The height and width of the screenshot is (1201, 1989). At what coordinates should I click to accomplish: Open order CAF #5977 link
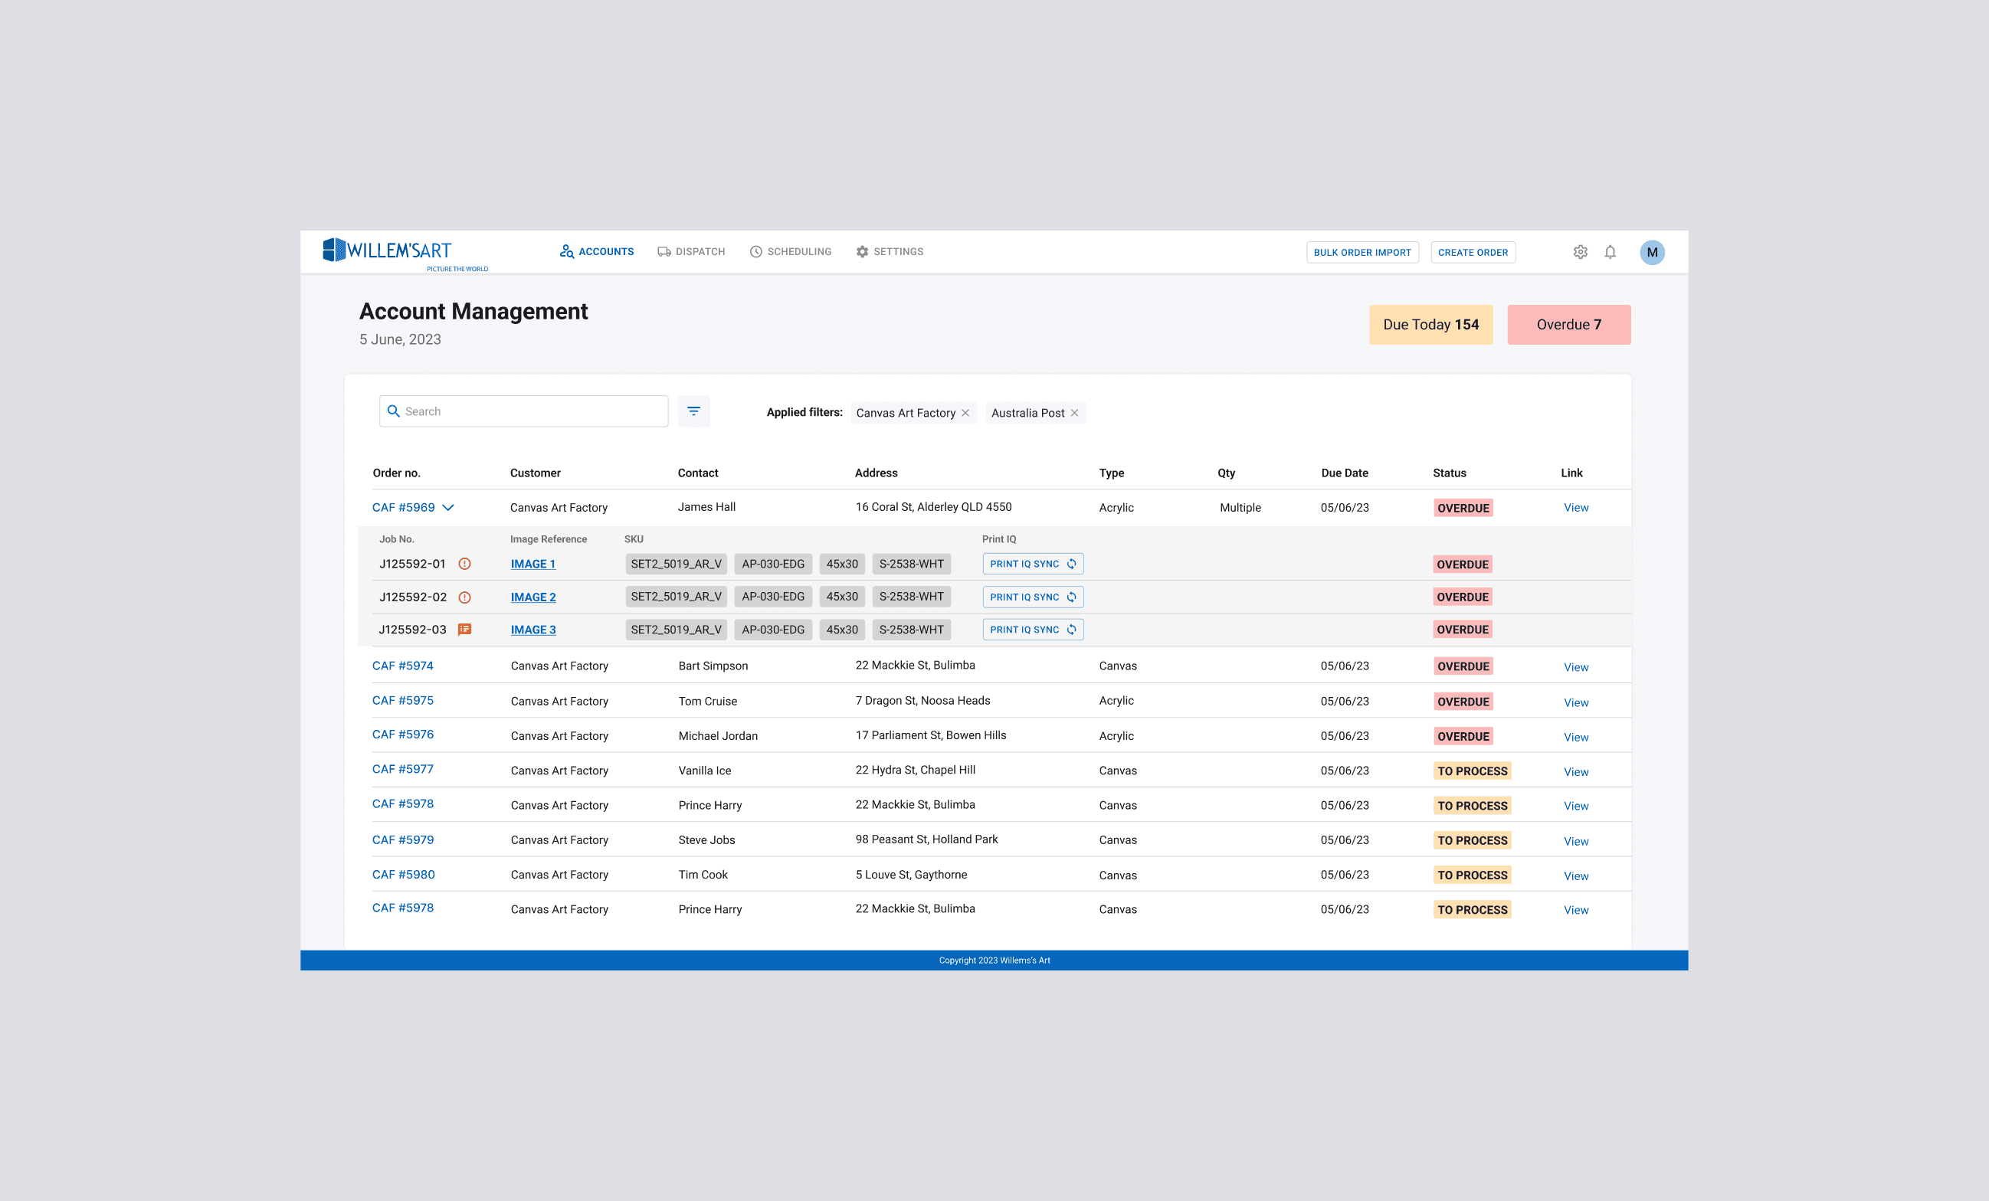coord(402,769)
